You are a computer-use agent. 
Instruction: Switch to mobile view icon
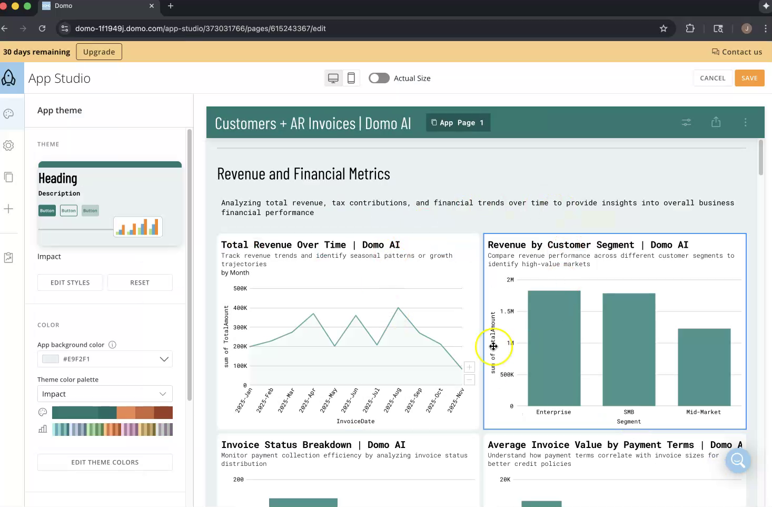351,79
